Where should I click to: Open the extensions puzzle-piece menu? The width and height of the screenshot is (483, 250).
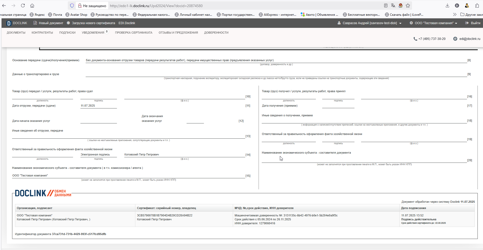coord(477,6)
